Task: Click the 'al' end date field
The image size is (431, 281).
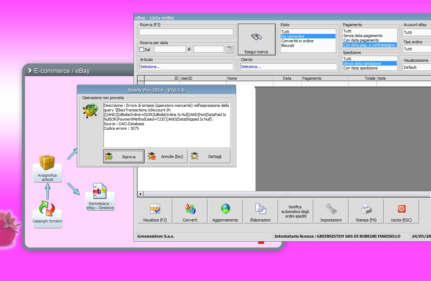Action: click(x=209, y=49)
